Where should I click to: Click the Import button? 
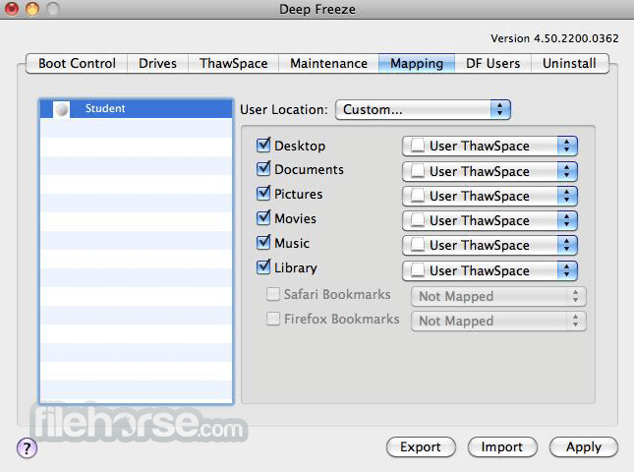pyautogui.click(x=502, y=446)
